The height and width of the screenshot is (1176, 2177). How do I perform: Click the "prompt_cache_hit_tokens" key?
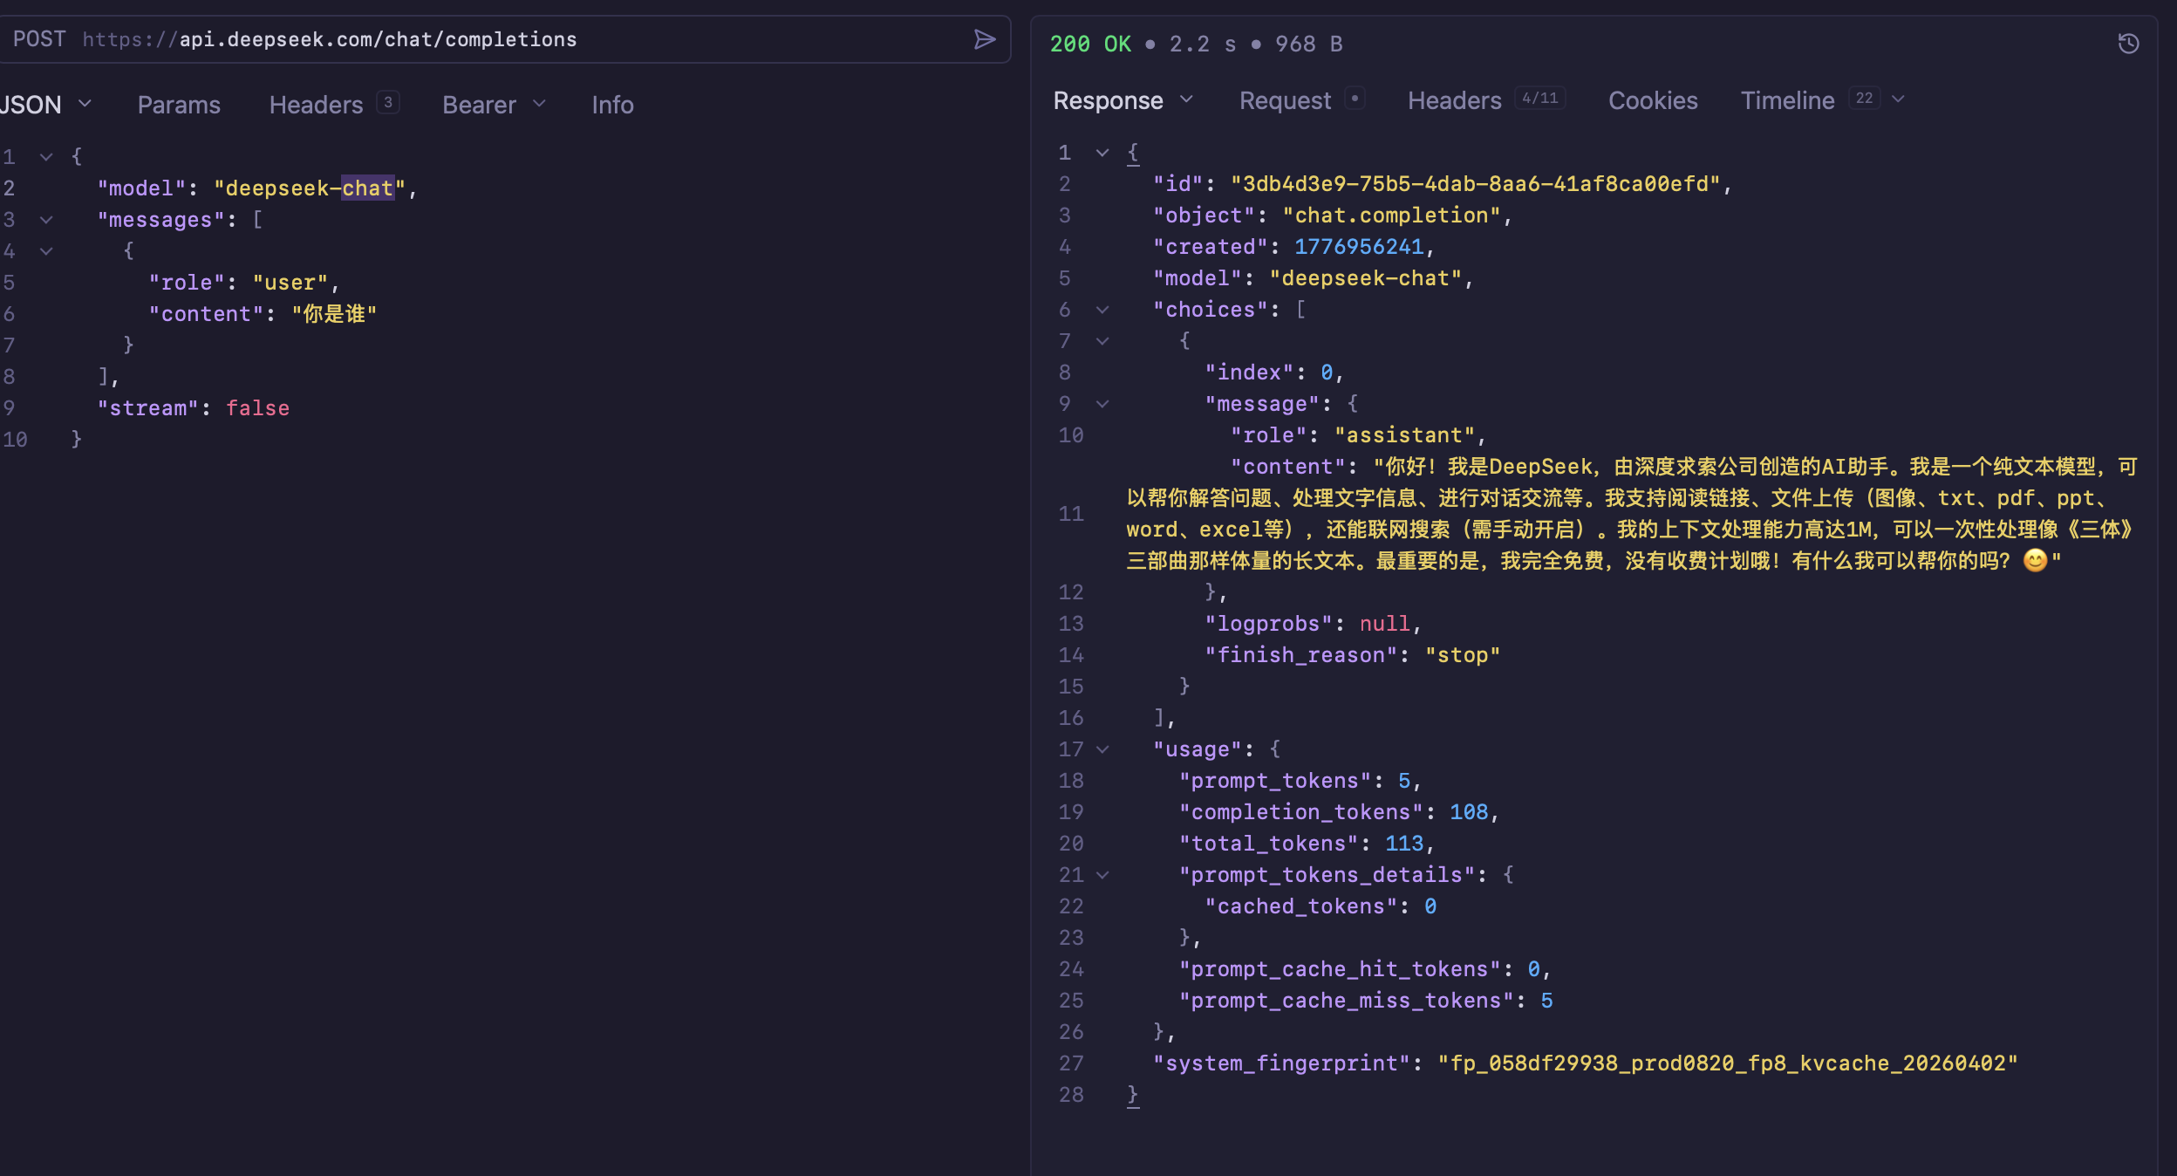1340,969
